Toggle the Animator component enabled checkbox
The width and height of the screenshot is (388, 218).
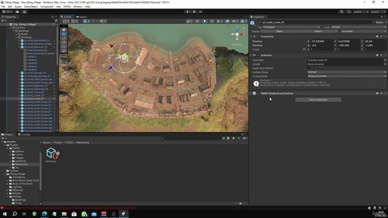tap(258, 55)
